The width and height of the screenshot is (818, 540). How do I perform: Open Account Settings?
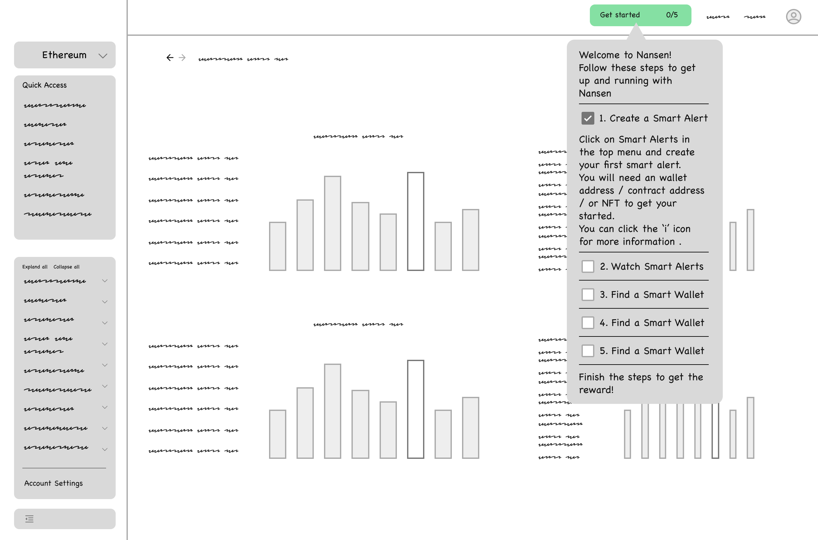53,483
